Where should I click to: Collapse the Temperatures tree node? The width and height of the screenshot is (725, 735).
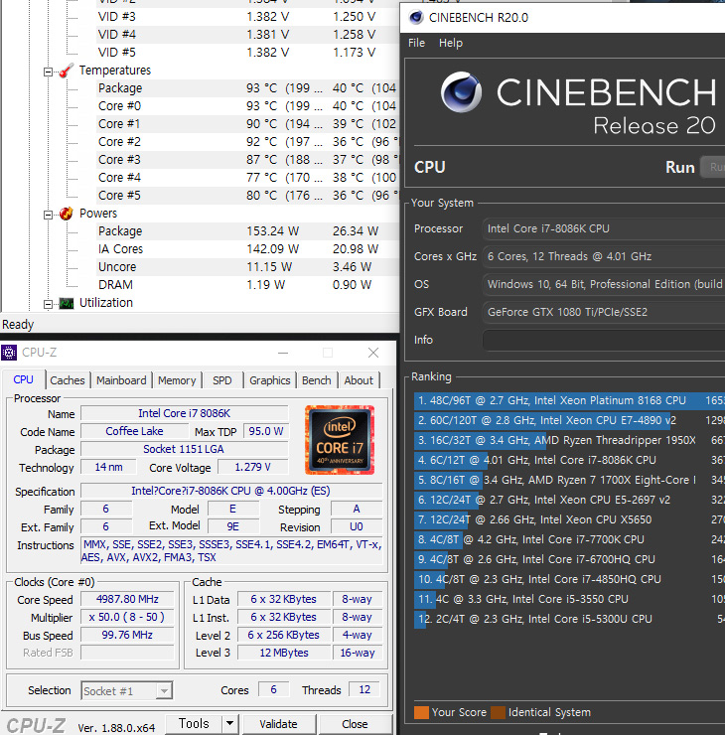pyautogui.click(x=48, y=72)
